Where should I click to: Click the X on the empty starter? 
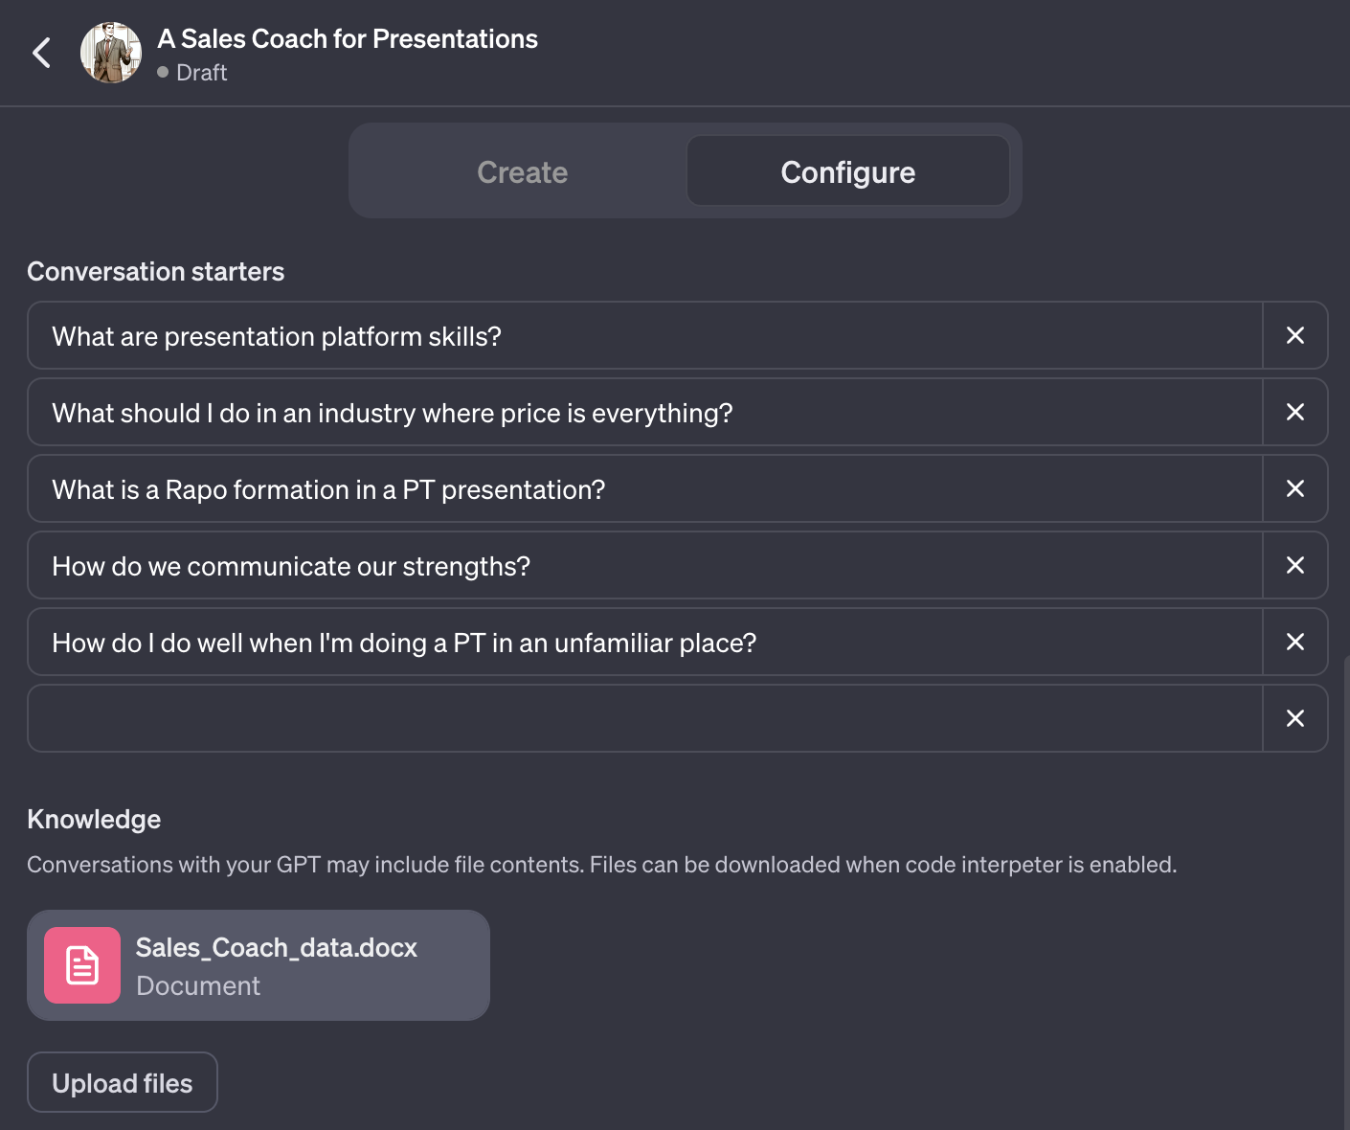click(1294, 718)
